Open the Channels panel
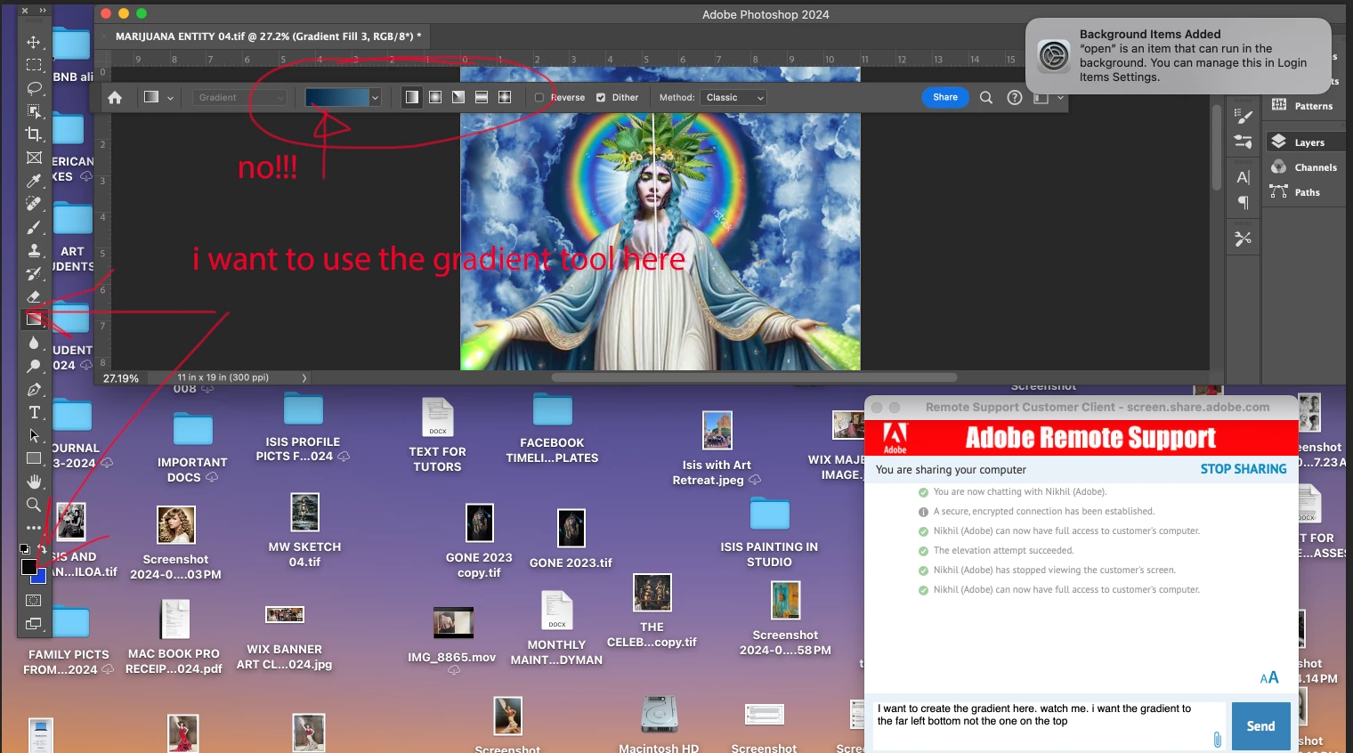The height and width of the screenshot is (753, 1353). 1304,167
